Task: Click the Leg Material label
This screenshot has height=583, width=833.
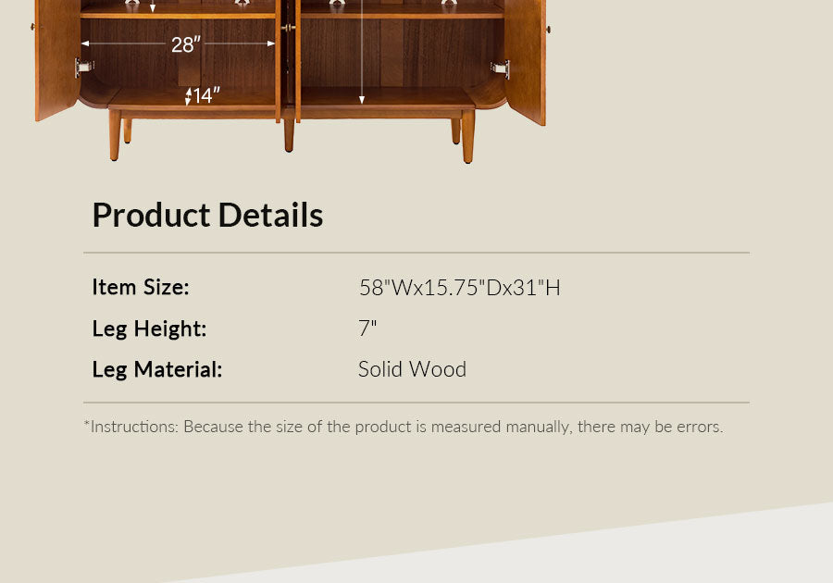Action: coord(157,369)
